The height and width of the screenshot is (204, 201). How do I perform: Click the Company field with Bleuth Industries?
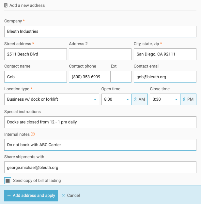click(100, 32)
